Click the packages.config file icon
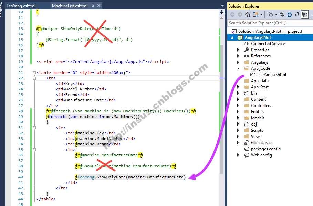Viewport: 313px width, 206px height. [x=247, y=149]
